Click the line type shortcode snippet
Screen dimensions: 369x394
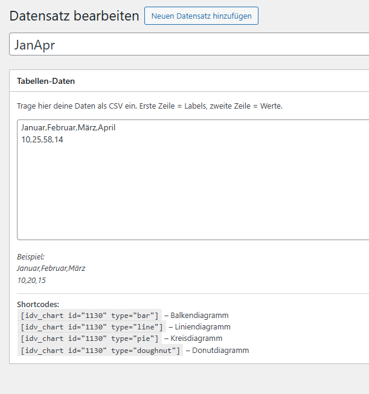point(91,327)
